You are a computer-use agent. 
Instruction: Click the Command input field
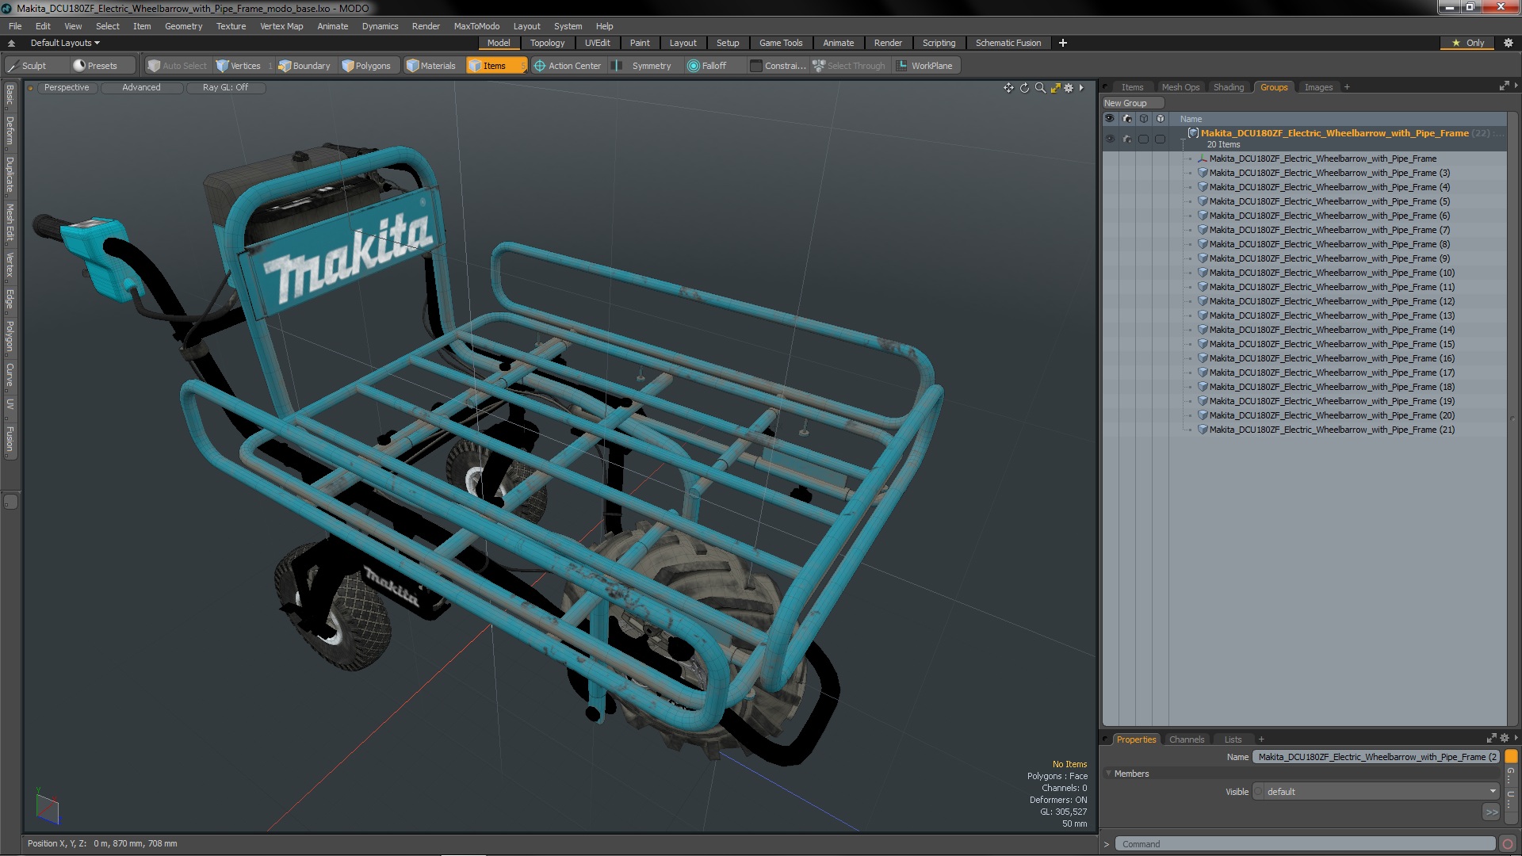coord(1304,844)
